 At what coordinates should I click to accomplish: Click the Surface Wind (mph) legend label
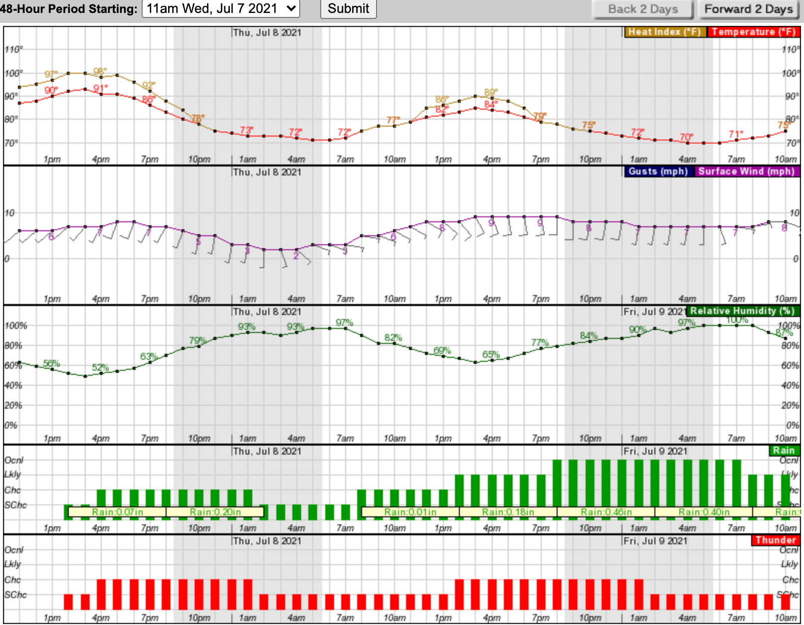click(747, 171)
